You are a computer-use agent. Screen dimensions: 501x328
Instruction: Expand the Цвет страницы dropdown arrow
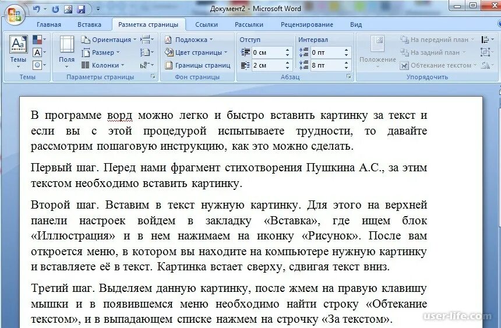tap(225, 52)
